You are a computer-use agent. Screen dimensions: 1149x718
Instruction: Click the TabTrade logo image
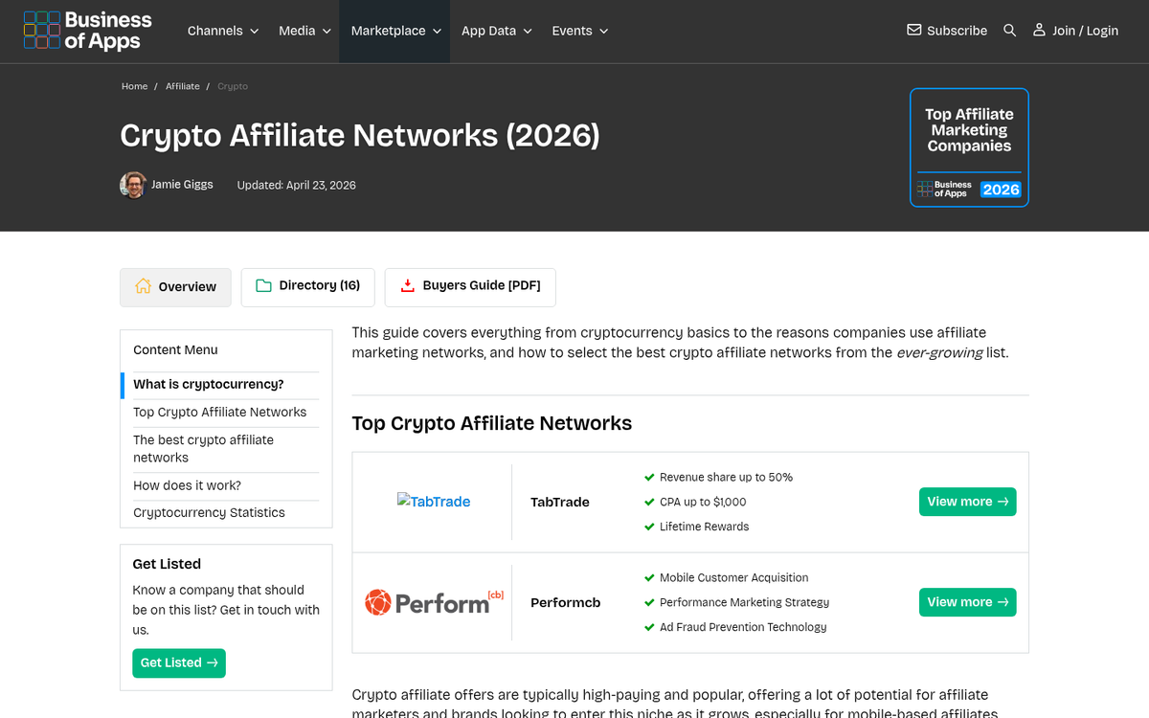coord(433,502)
